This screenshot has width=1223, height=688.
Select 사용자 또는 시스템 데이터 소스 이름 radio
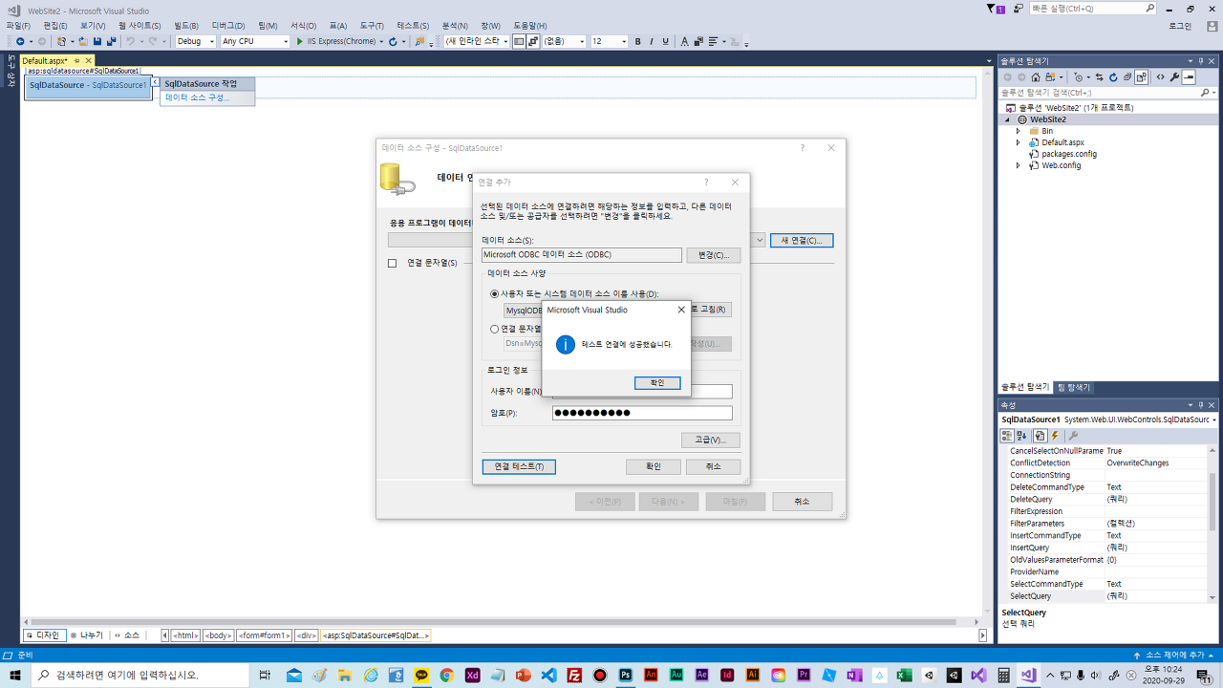coord(495,293)
